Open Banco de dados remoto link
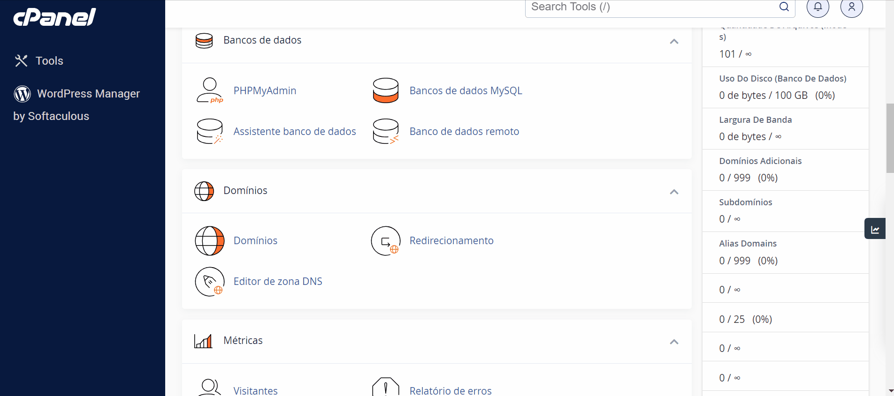 coord(464,132)
